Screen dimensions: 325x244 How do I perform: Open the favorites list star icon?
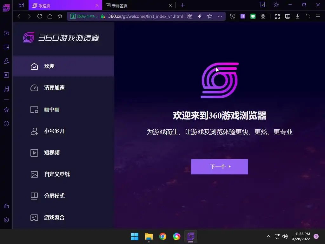(x=60, y=16)
